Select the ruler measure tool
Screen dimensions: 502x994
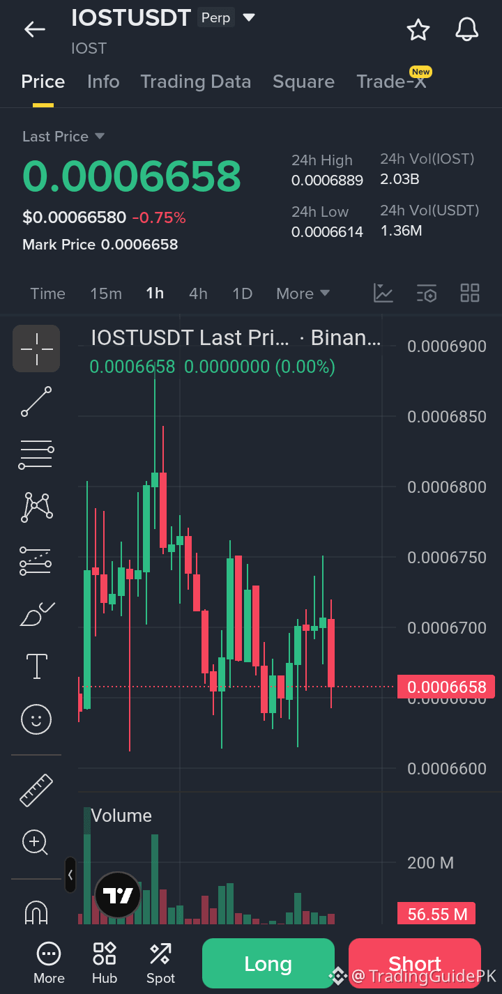coord(36,790)
